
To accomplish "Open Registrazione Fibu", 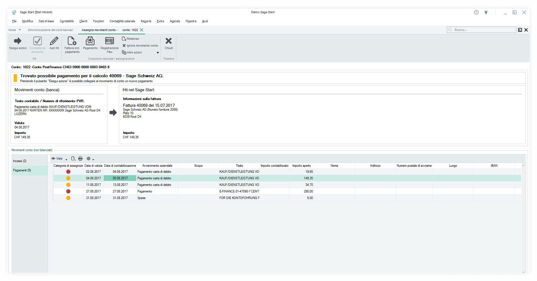I will [x=109, y=45].
